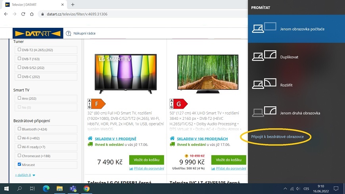Check Chromecast (+188) filter
The image size is (345, 194).
click(x=19, y=156)
